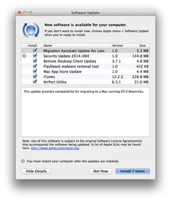Toggle the Mac App Store Update checkbox
This screenshot has height=201, width=171.
[35, 71]
